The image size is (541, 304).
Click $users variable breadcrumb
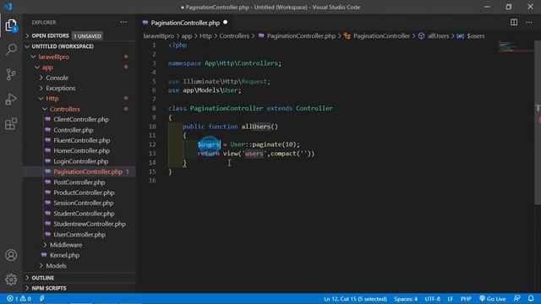point(476,35)
